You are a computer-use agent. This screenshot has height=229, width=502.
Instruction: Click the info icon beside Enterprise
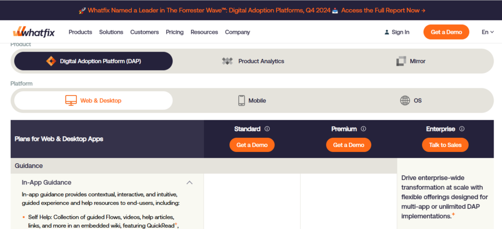pyautogui.click(x=462, y=129)
